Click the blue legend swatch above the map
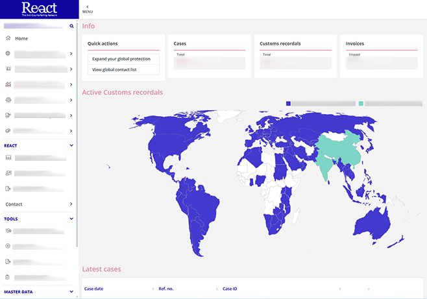 click(x=288, y=103)
